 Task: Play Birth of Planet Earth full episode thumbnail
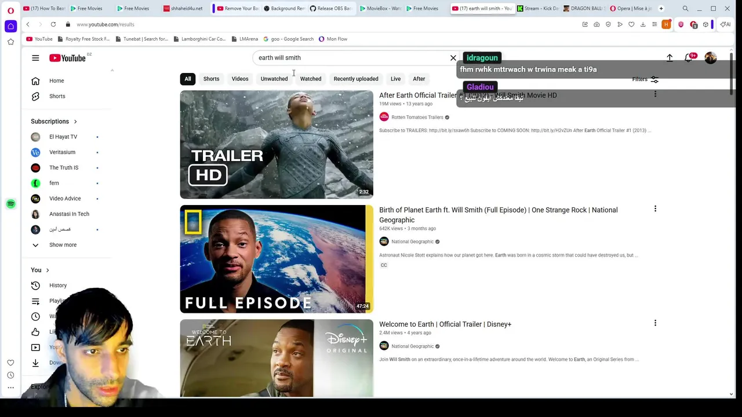(x=277, y=259)
